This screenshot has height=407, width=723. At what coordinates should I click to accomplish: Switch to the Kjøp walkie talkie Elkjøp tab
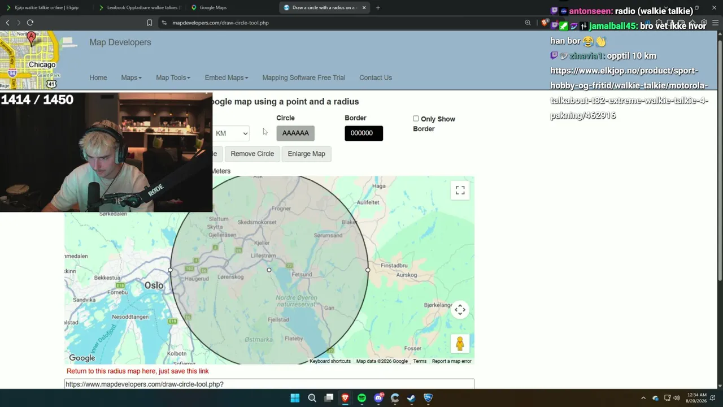pyautogui.click(x=46, y=7)
